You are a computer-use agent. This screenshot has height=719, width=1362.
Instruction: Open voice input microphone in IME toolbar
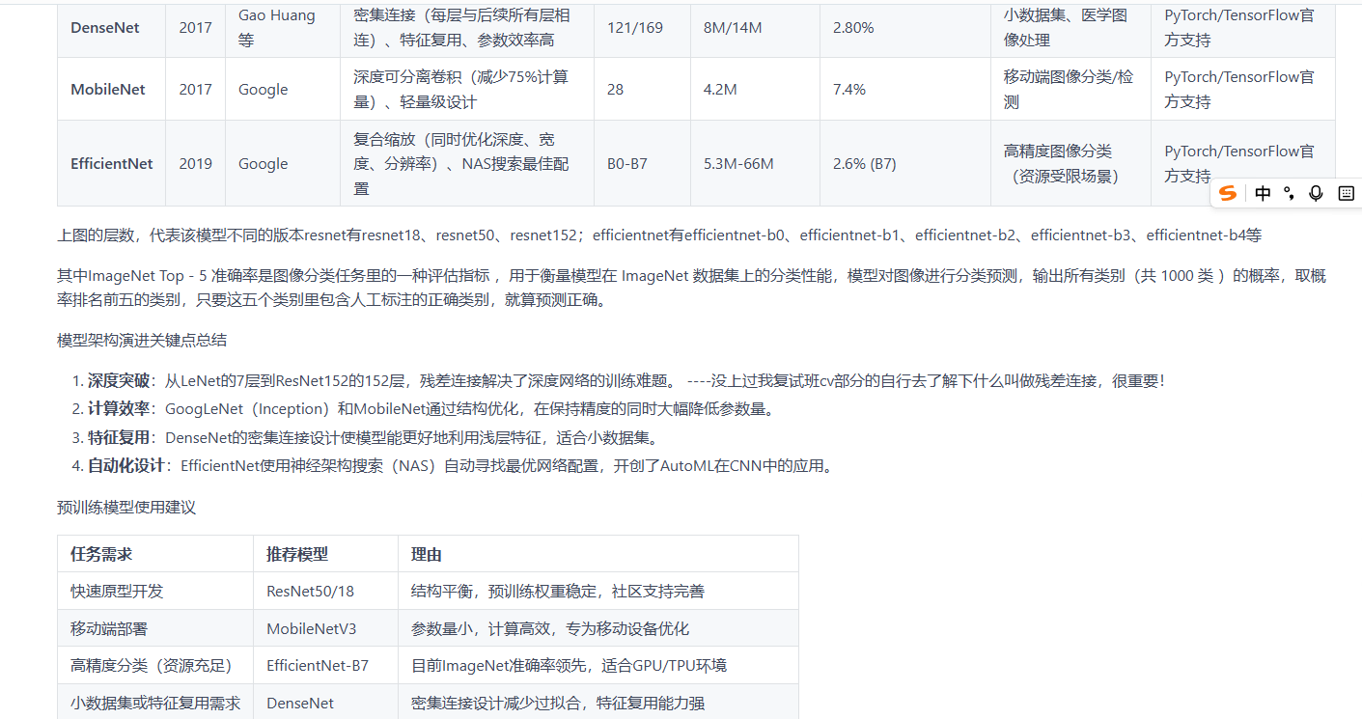1316,193
